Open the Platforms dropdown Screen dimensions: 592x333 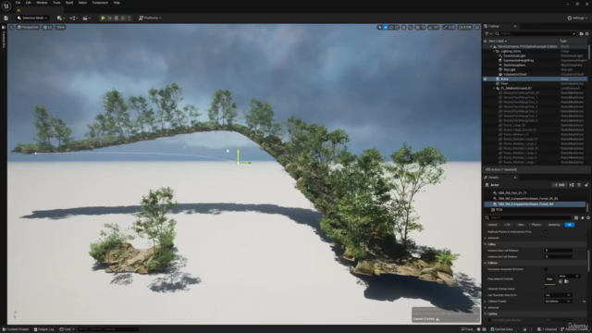[x=150, y=18]
